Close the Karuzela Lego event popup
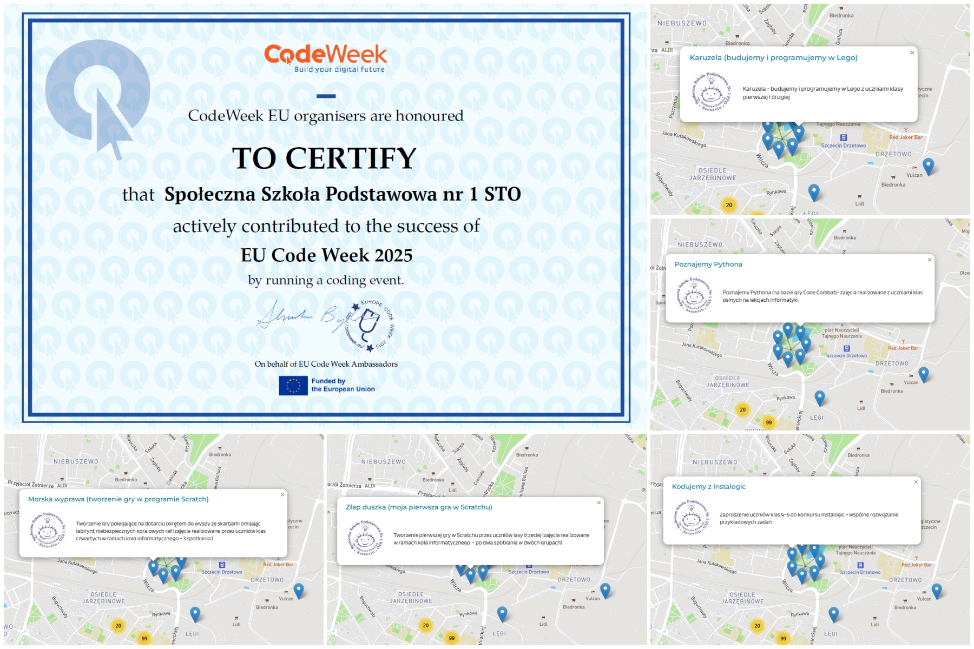Screen dimensions: 974x649 912,53
